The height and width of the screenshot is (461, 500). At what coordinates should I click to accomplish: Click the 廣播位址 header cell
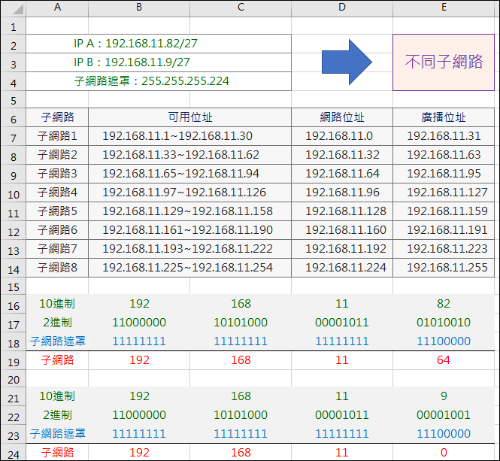pos(444,117)
